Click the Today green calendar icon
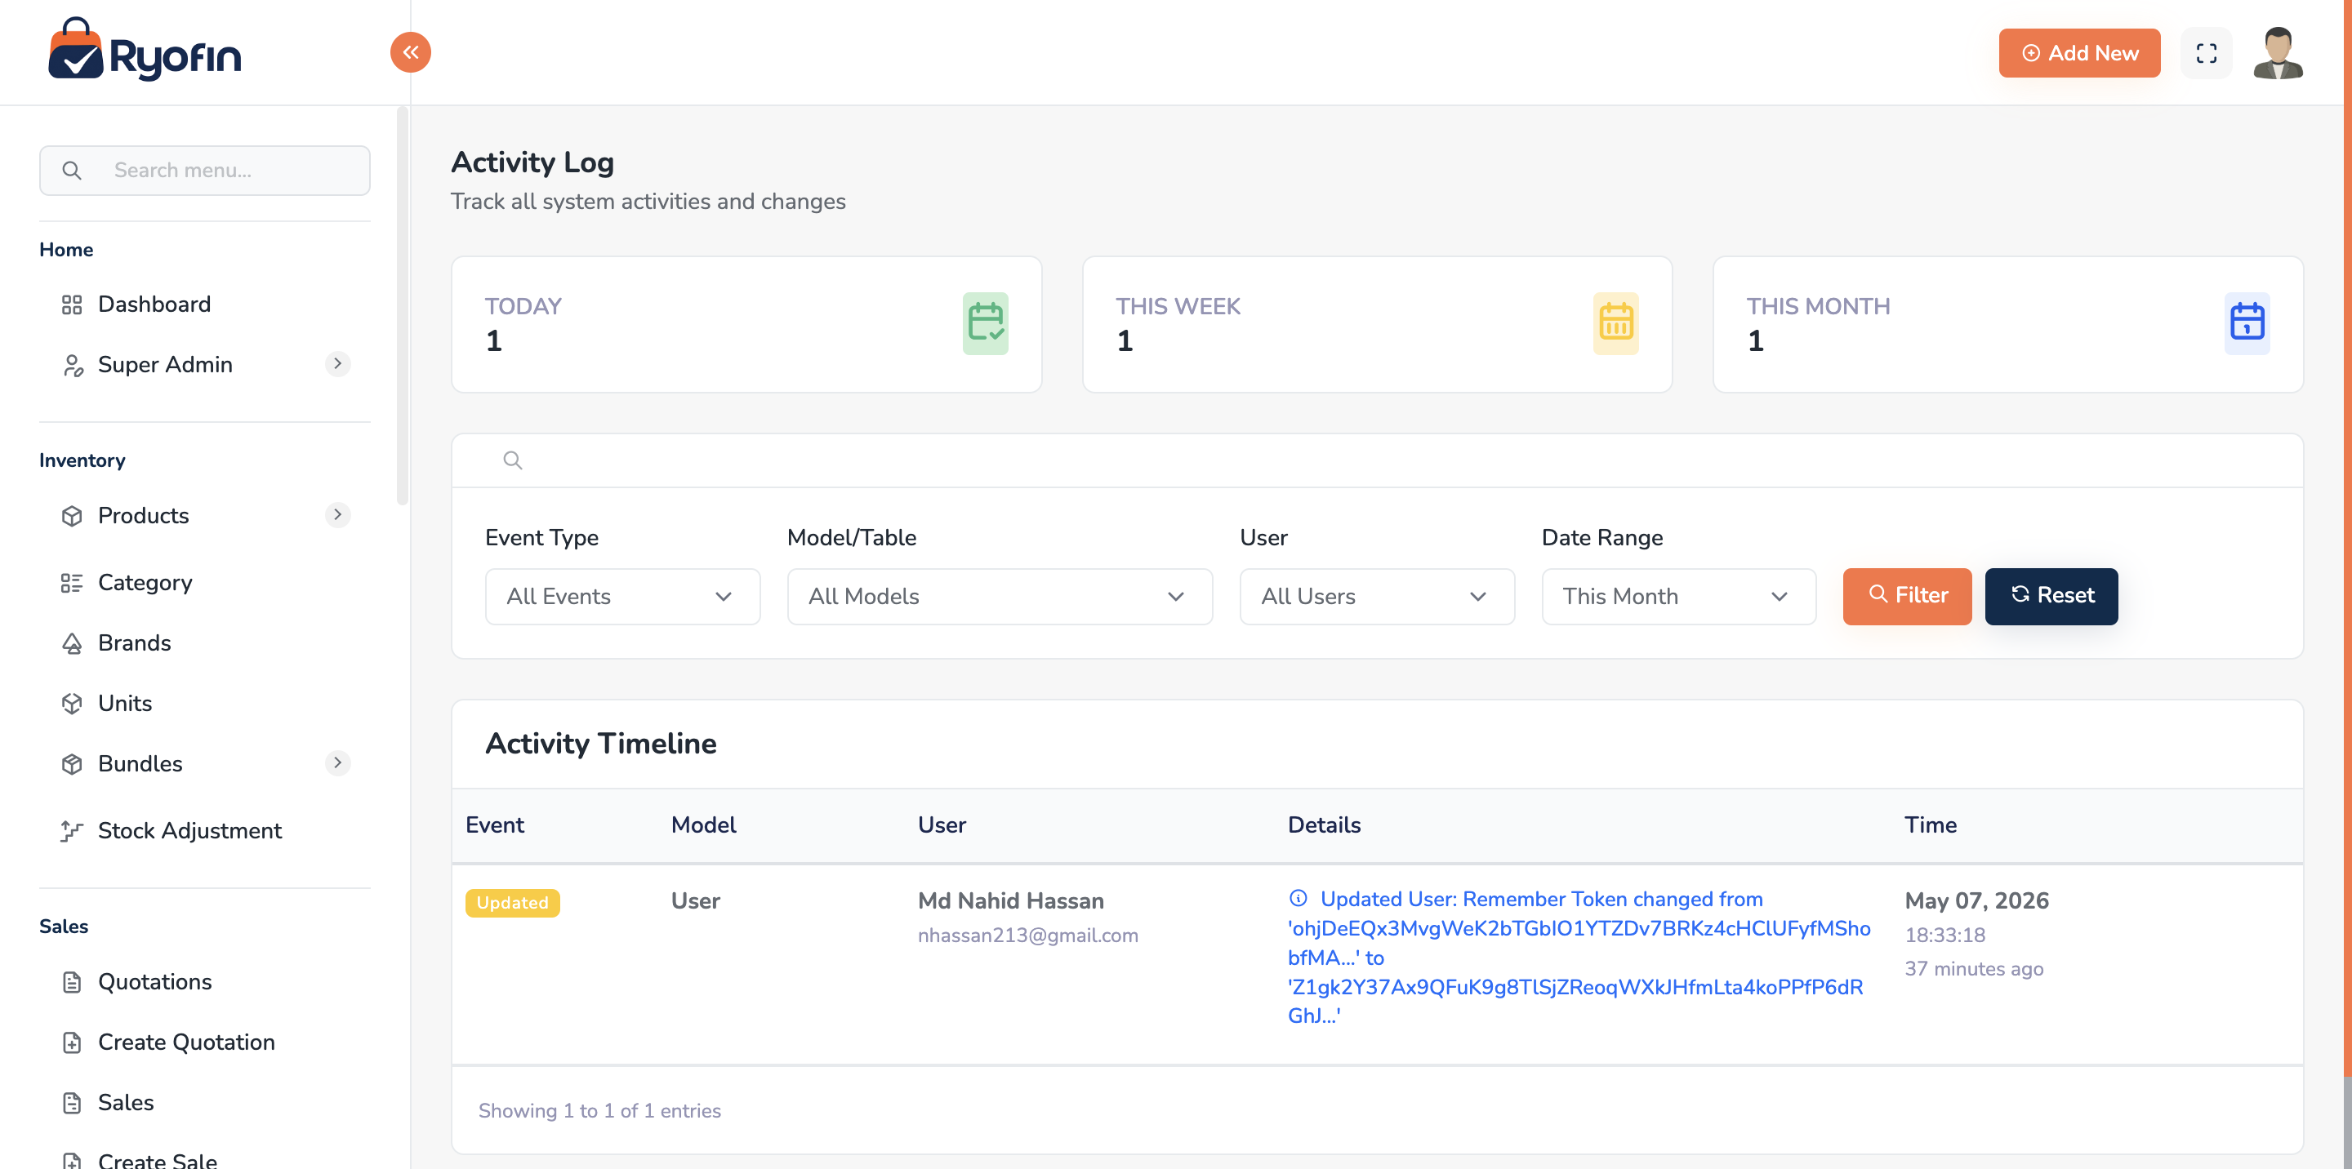Viewport: 2352px width, 1169px height. [x=985, y=323]
